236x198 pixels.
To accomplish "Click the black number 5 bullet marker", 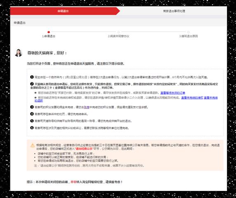I will 32,121.
